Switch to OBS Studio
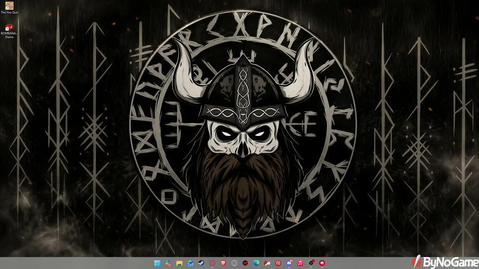 click(311, 263)
